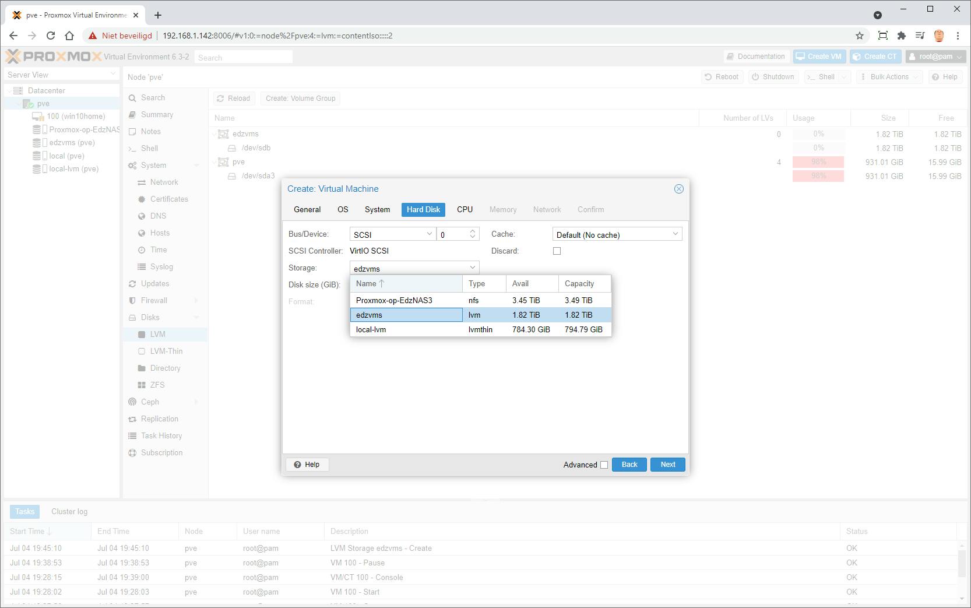
Task: Select the Network settings in the sidebar
Action: point(161,182)
